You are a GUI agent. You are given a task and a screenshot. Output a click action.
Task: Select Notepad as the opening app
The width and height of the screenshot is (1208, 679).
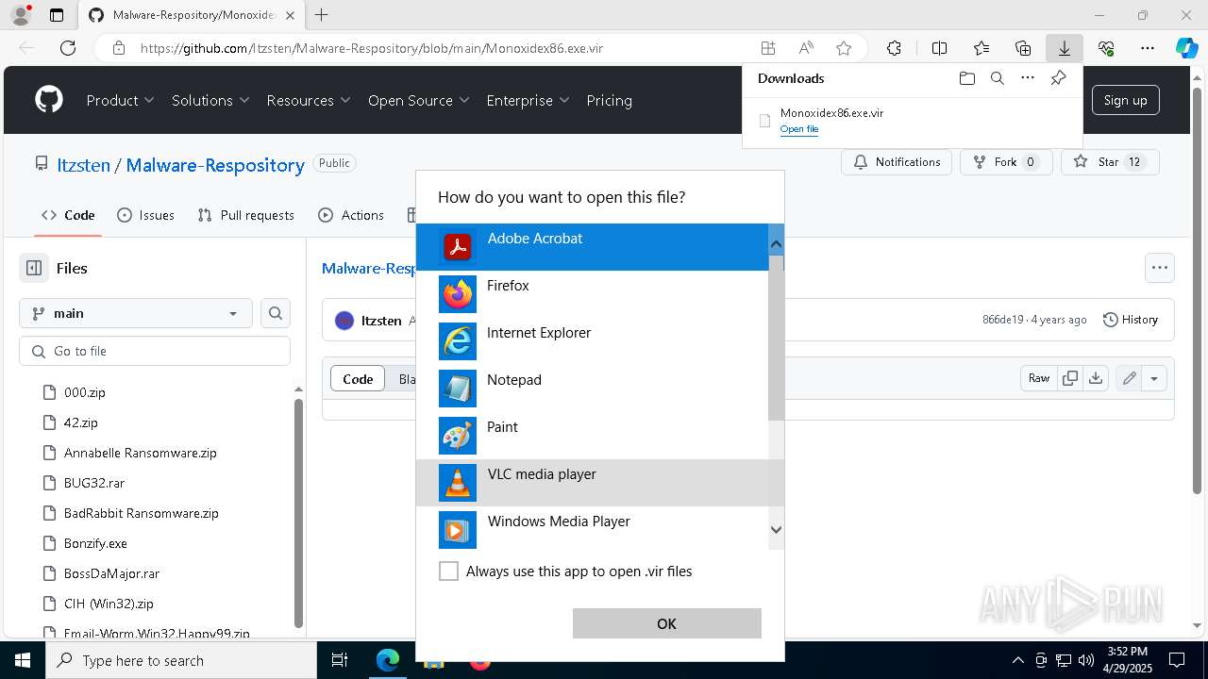593,389
